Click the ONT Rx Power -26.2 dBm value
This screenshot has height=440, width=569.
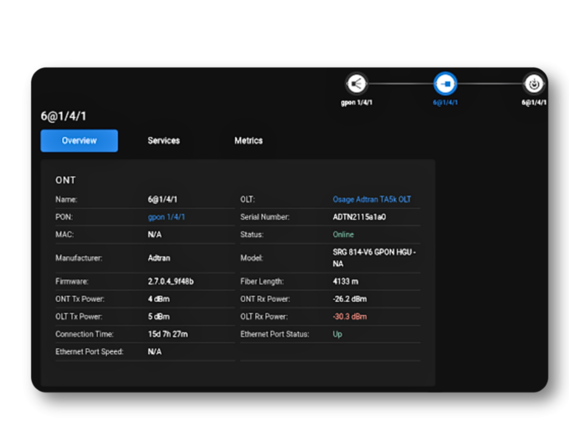tap(350, 299)
